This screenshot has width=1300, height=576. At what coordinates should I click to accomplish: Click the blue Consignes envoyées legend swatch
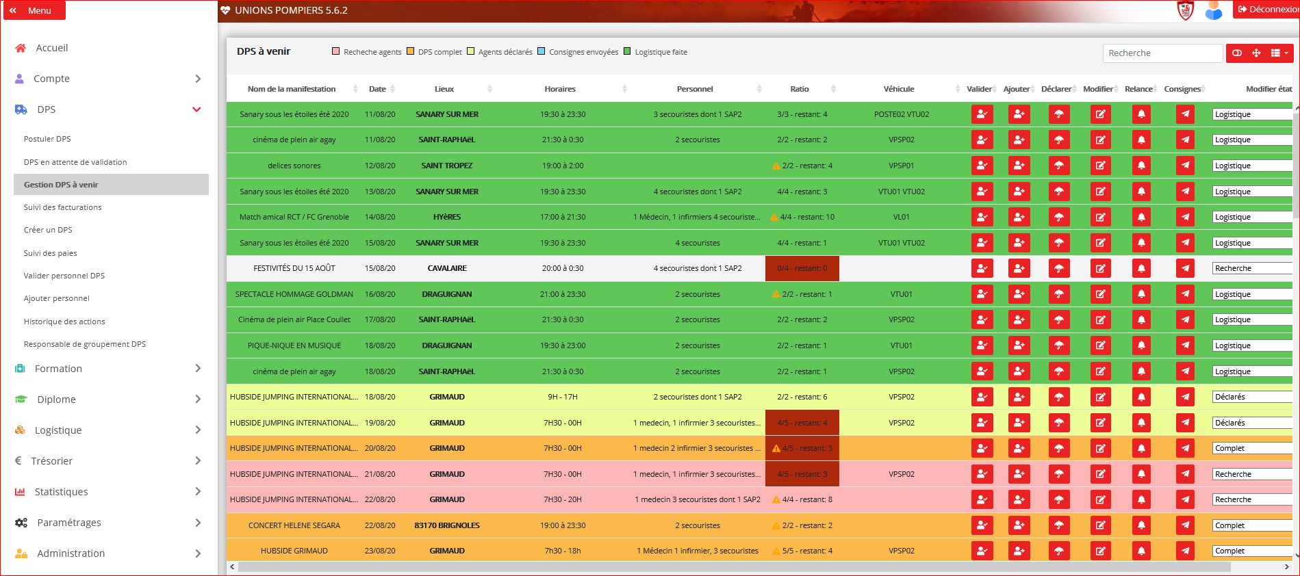coord(541,51)
